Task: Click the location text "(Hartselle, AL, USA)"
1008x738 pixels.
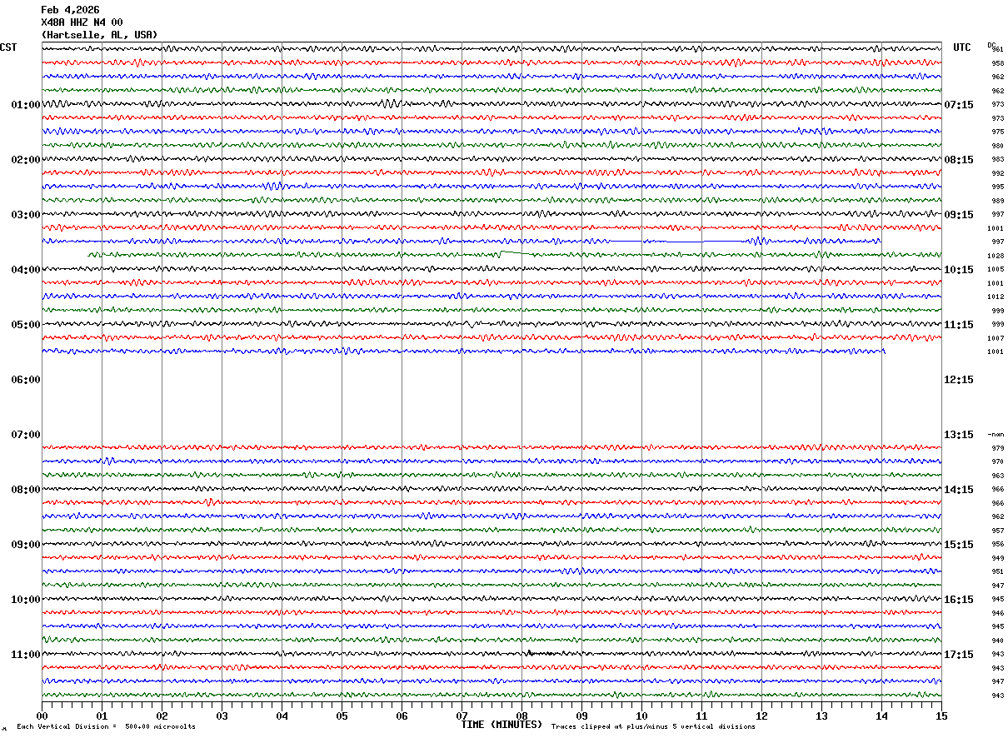Action: pos(99,35)
